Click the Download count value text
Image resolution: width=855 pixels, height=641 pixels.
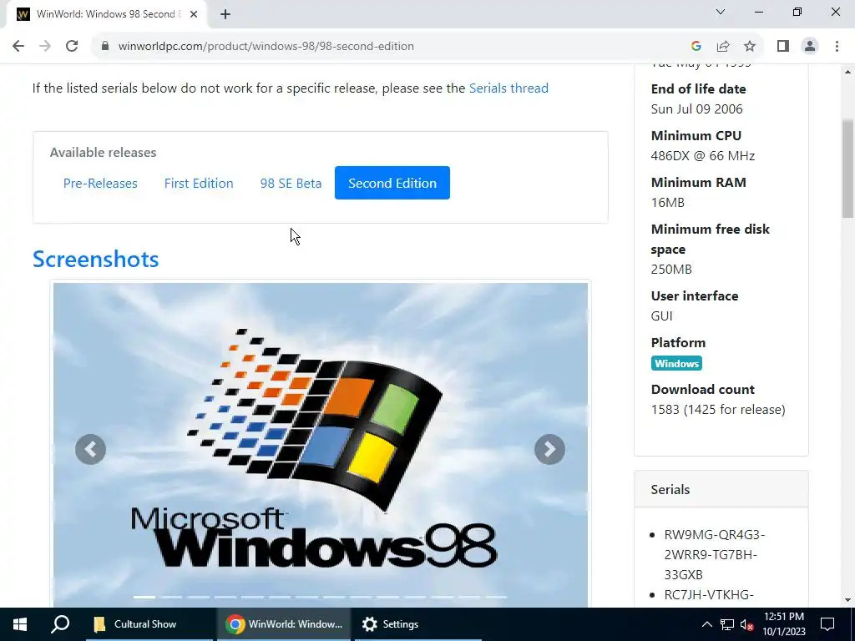717,409
